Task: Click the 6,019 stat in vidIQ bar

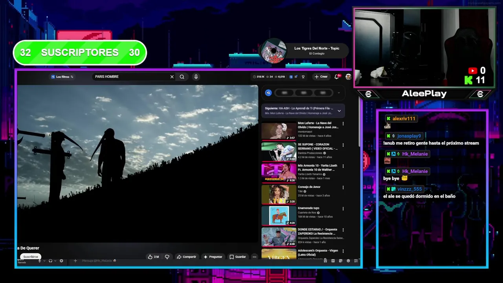Action: pos(280,77)
